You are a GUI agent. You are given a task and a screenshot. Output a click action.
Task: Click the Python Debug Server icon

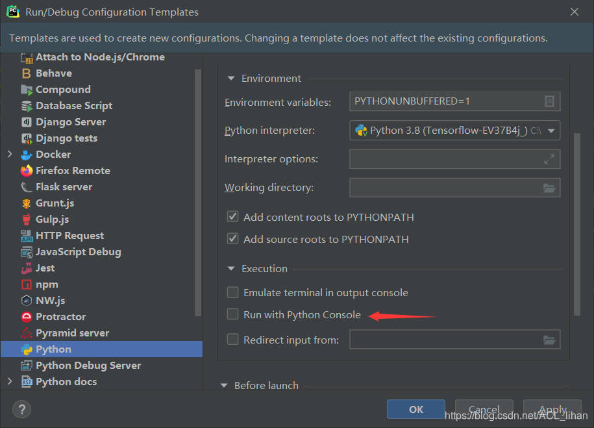coord(27,366)
